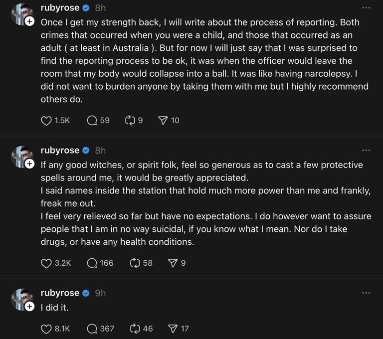The width and height of the screenshot is (383, 339).
Task: Follow rubyrose via second avatar plus button
Action: [29, 164]
